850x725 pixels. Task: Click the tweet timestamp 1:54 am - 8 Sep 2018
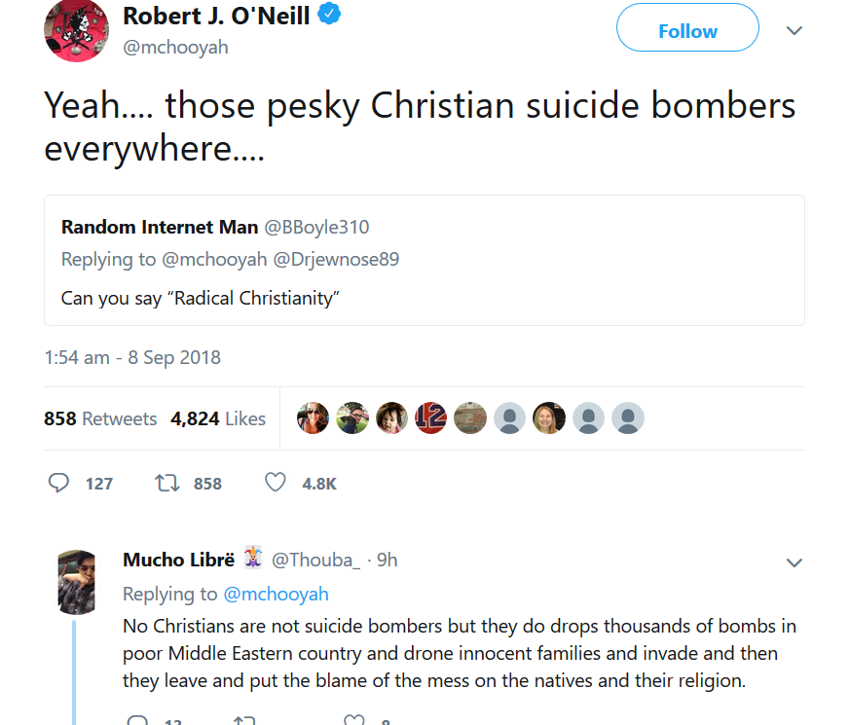[132, 357]
